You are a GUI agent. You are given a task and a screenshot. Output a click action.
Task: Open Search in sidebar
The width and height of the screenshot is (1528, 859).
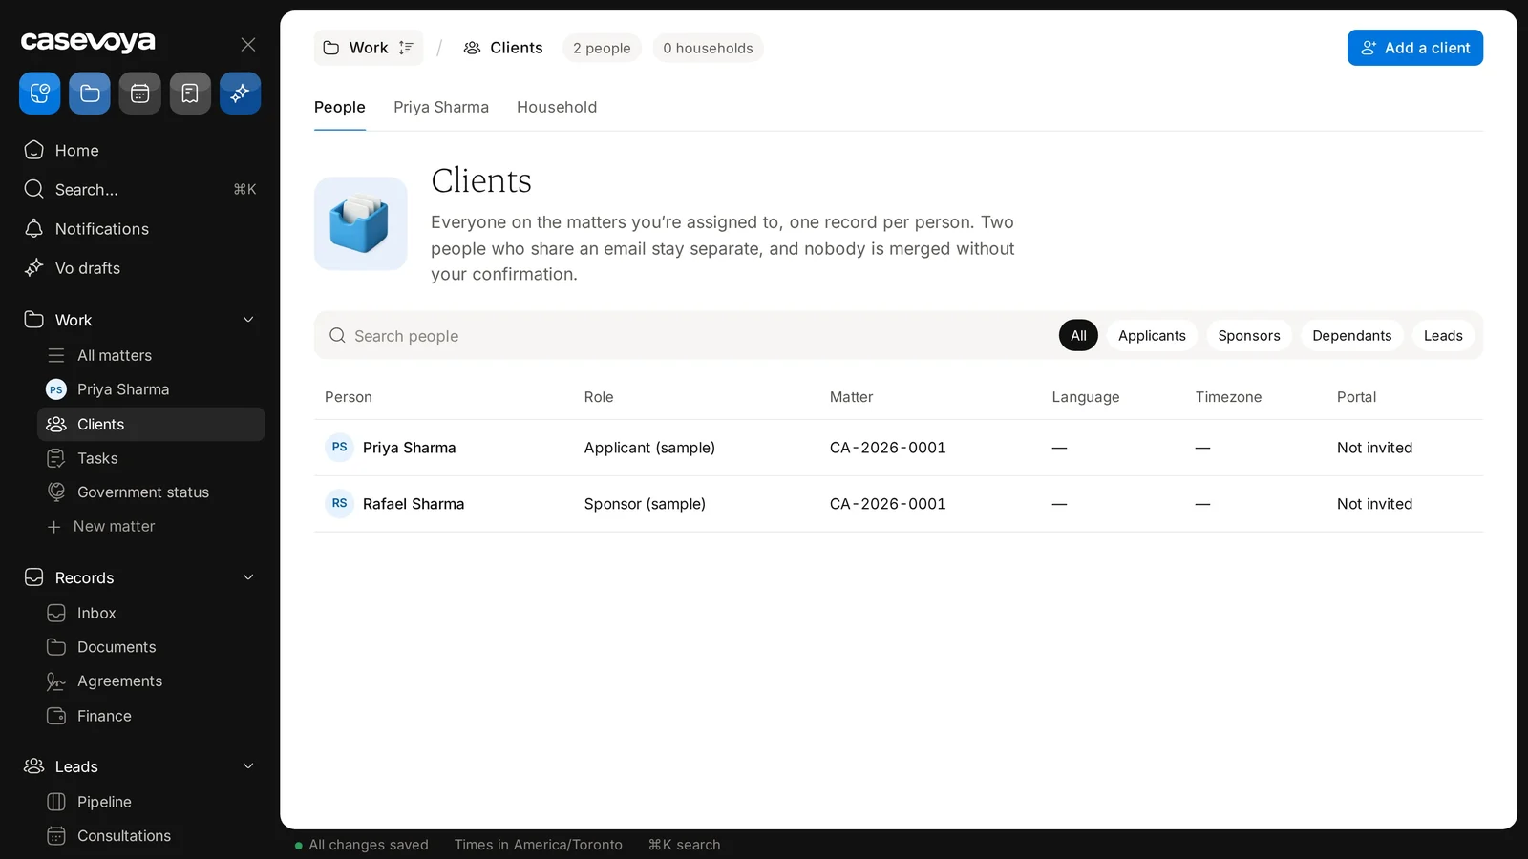140,190
